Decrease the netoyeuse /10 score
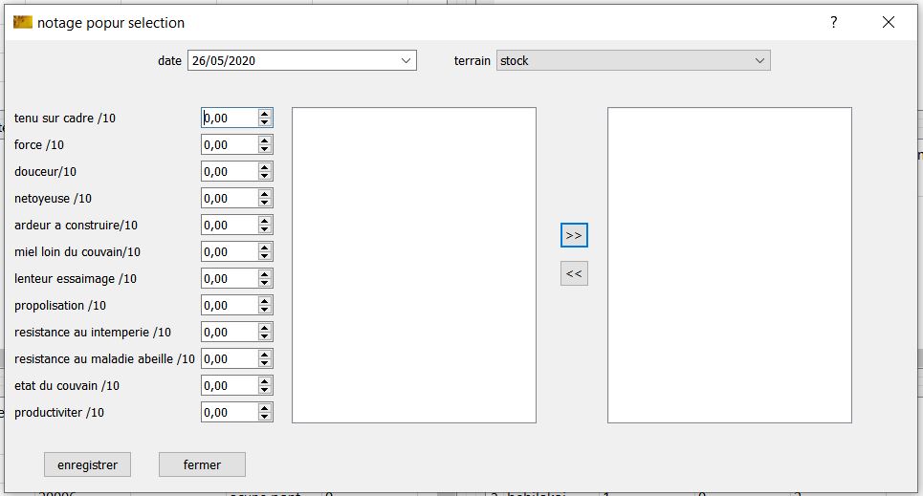The width and height of the screenshot is (923, 496). pos(265,203)
